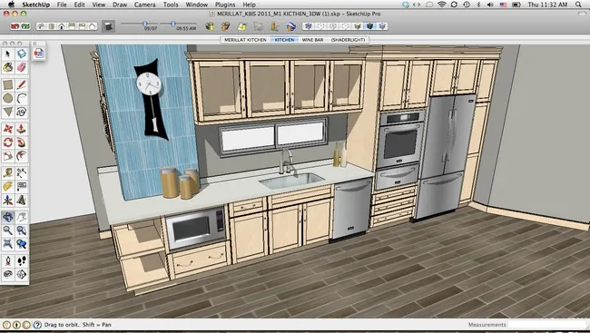
Task: Open Spotlight search in menu bar
Action: point(578,5)
